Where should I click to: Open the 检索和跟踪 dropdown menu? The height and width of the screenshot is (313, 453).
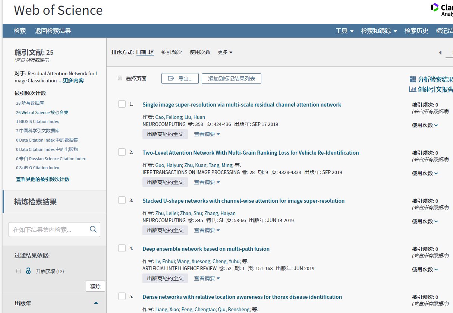379,31
